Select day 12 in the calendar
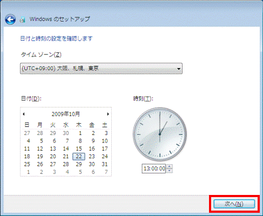263x216 pixels. (x=40, y=148)
